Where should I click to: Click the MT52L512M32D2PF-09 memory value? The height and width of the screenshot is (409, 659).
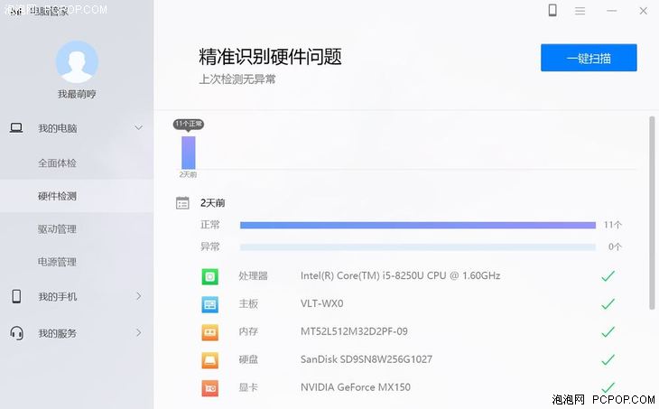(x=354, y=331)
